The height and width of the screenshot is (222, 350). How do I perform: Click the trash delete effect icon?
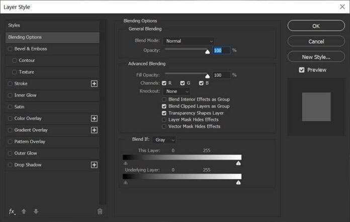click(x=100, y=211)
